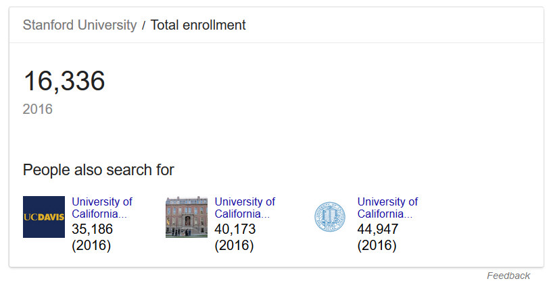This screenshot has width=553, height=283.
Task: Click the blank area right of 16,336
Action: point(304,84)
